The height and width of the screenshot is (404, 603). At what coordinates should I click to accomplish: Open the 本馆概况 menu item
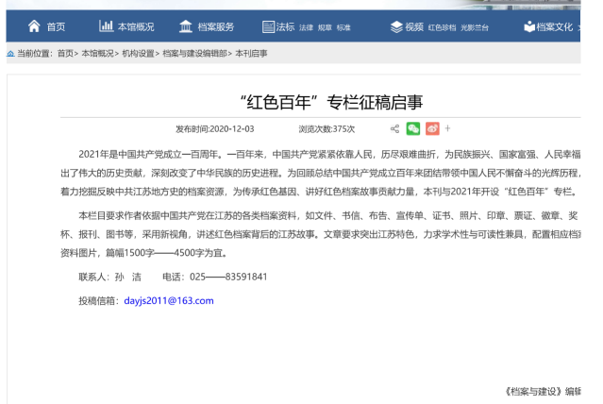point(136,27)
